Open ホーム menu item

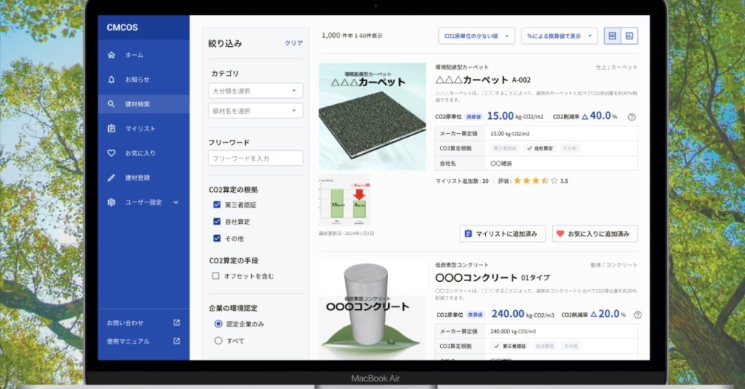[144, 55]
